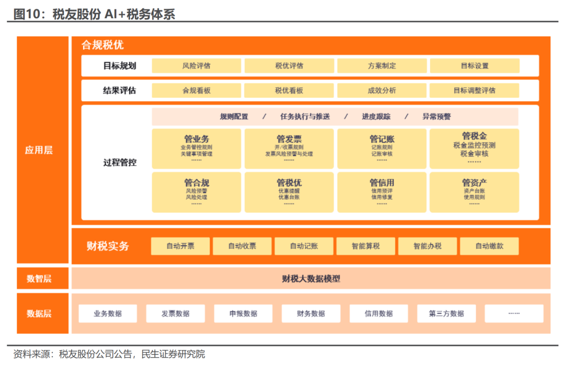Viewport: 565px width, 367px height.
Task: Select the 目标设置 box
Action: tap(474, 65)
